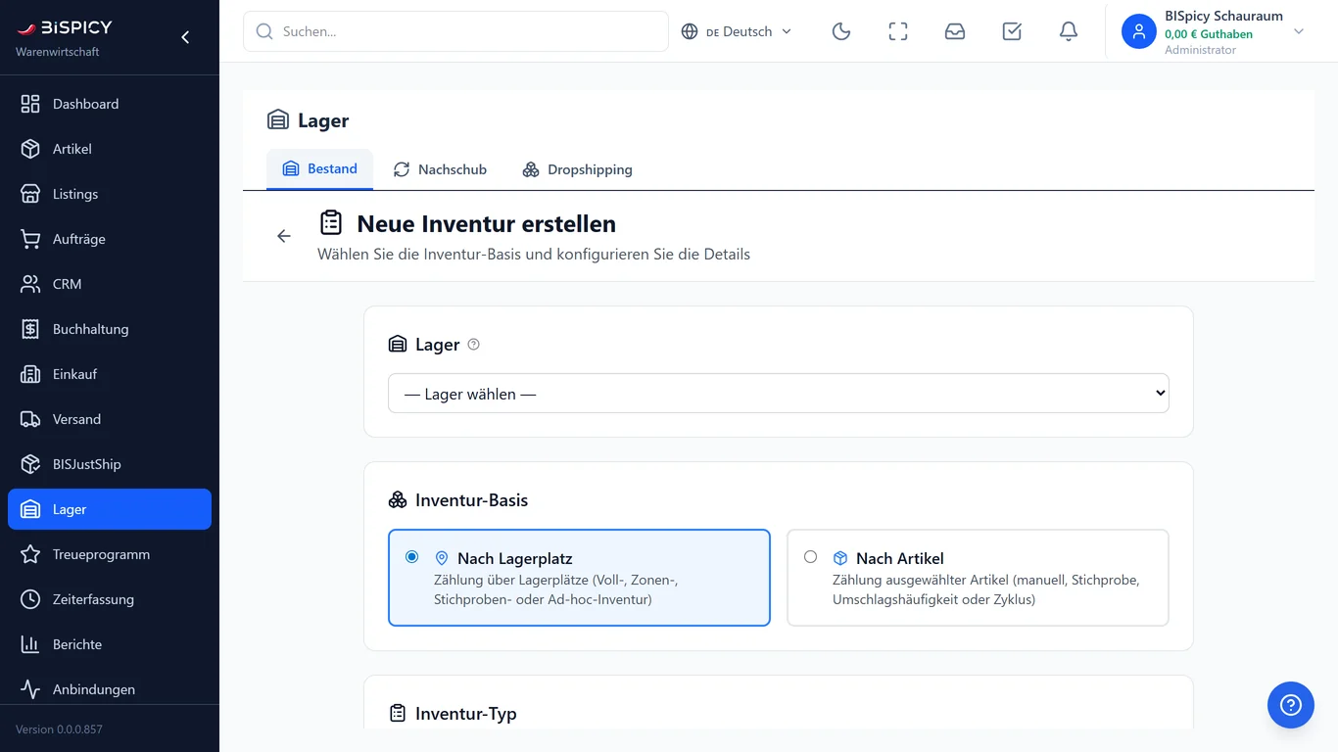Go back with the left arrow
This screenshot has height=752, width=1338.
click(x=284, y=236)
